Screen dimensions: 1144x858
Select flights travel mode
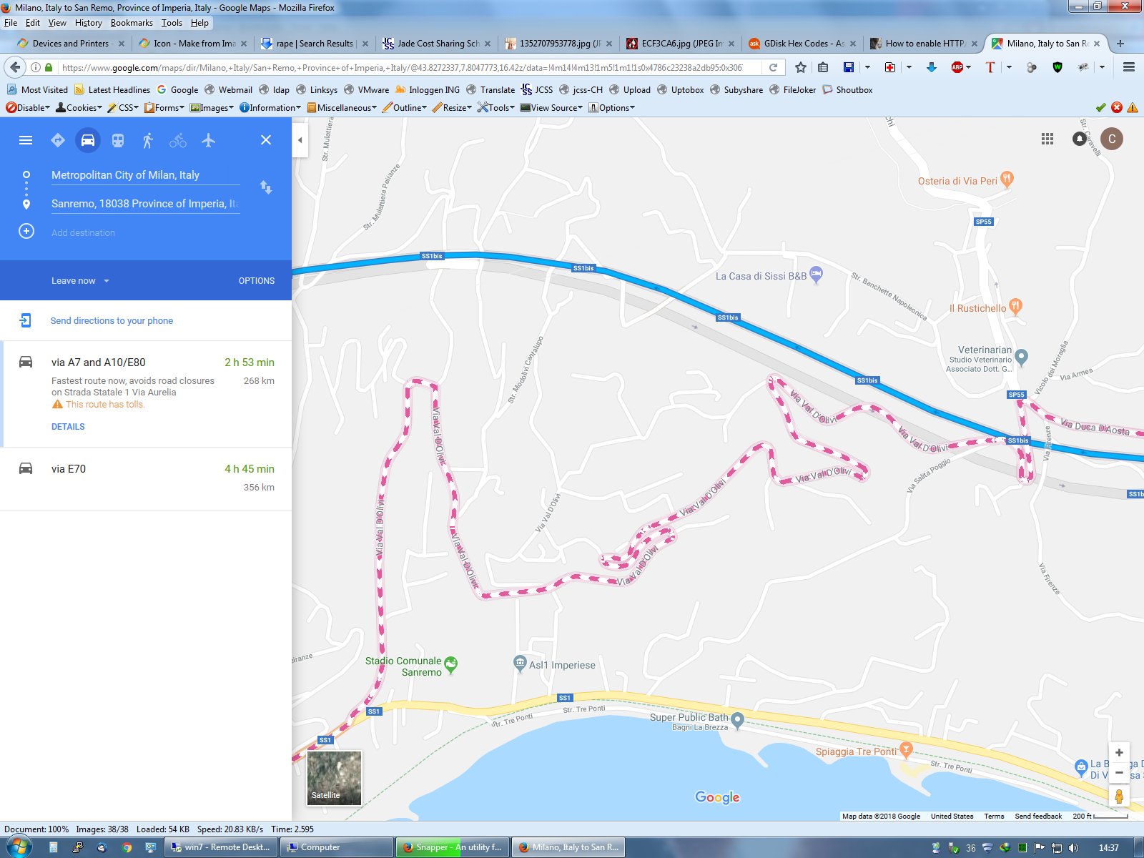coord(208,140)
